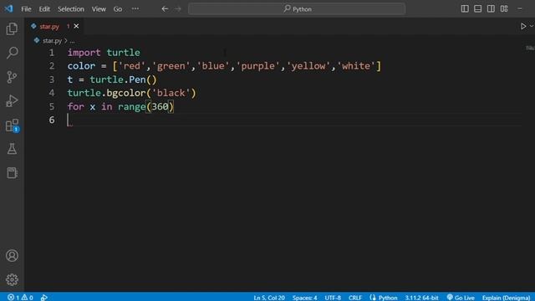Click the 'white' string on line 2
The height and width of the screenshot is (301, 535).
356,66
